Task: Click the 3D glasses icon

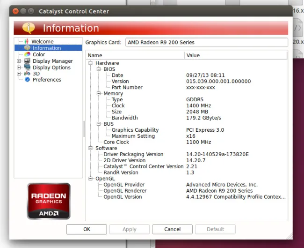Action: [27, 74]
